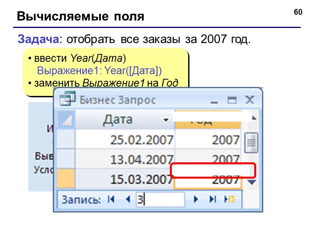Select the Год column header

[x=208, y=120]
